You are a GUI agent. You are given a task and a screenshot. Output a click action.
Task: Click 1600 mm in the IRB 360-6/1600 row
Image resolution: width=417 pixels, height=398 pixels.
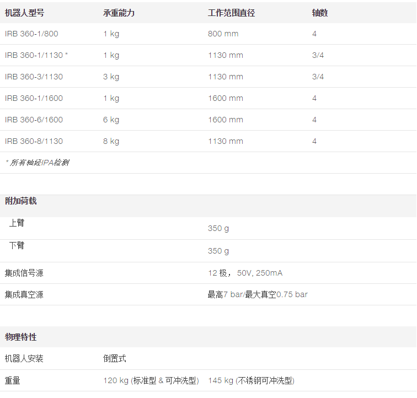tap(226, 120)
